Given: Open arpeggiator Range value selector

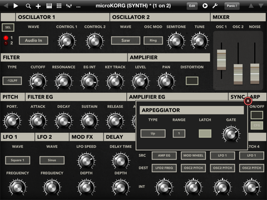Looking at the screenshot, I should click(179, 133).
